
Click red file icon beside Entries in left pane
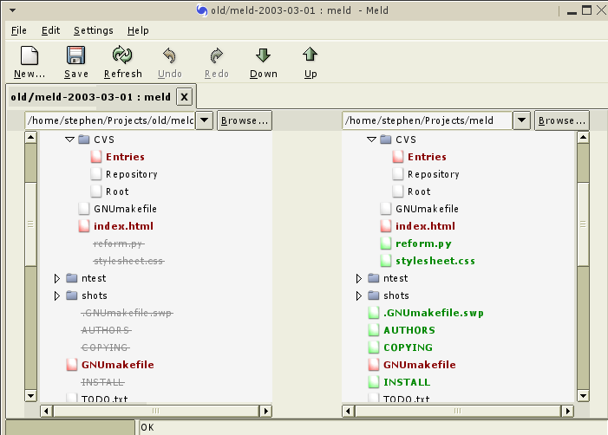pos(95,157)
